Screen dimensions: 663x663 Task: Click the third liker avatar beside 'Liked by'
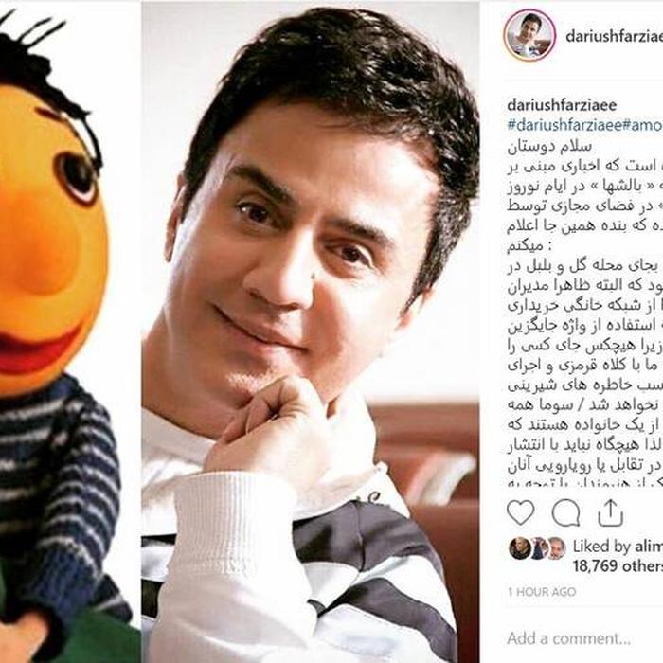click(557, 548)
